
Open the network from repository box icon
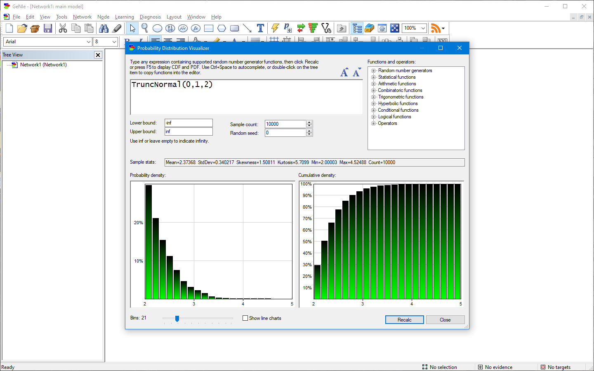tap(35, 28)
